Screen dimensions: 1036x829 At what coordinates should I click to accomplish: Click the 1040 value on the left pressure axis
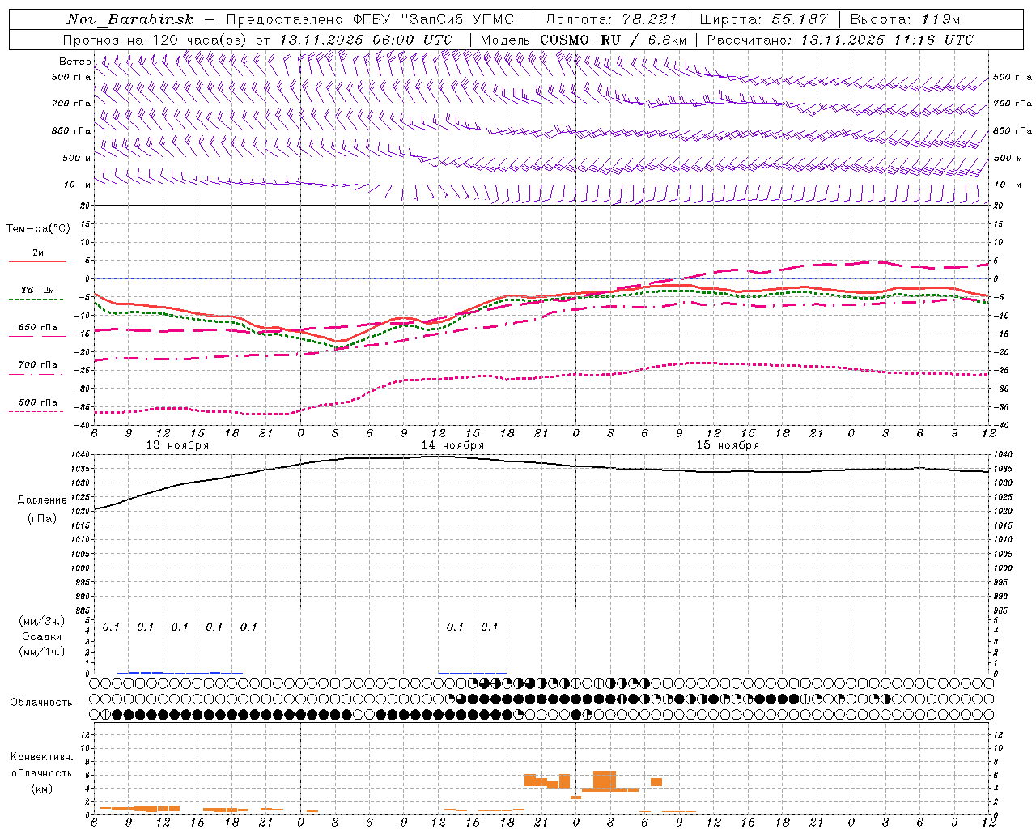80,455
